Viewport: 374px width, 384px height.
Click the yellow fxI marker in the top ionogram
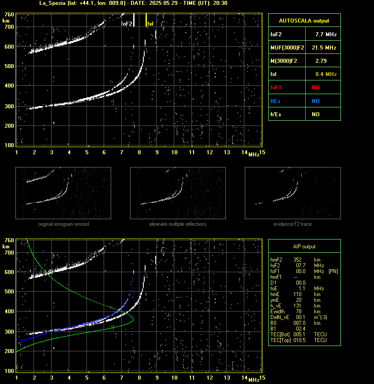[146, 20]
